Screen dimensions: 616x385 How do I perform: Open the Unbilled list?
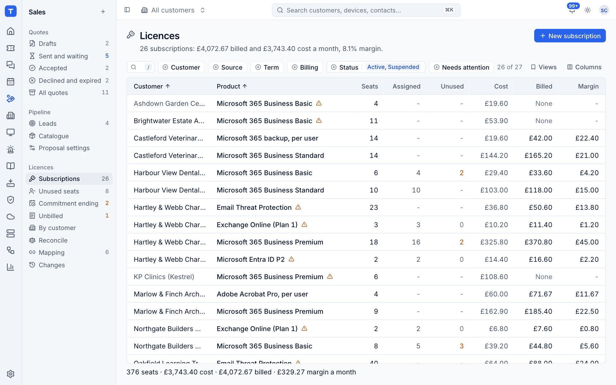[x=69, y=216]
